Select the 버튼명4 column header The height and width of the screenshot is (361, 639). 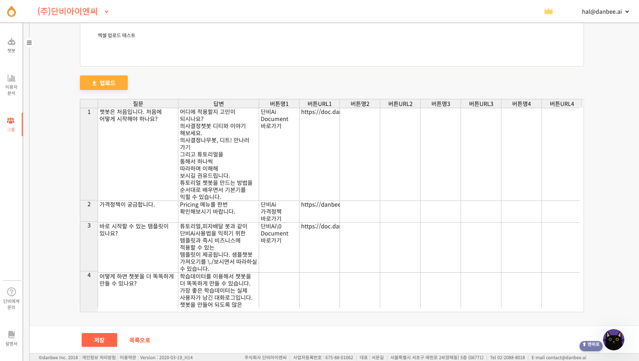point(521,104)
